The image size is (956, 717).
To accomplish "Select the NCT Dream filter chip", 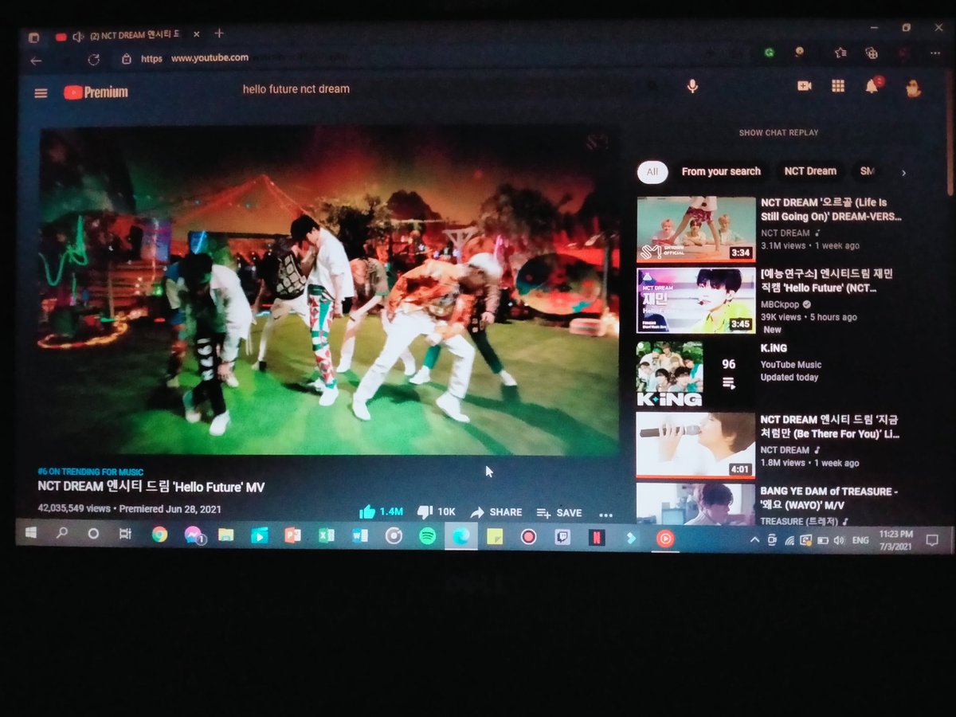I will pyautogui.click(x=810, y=171).
